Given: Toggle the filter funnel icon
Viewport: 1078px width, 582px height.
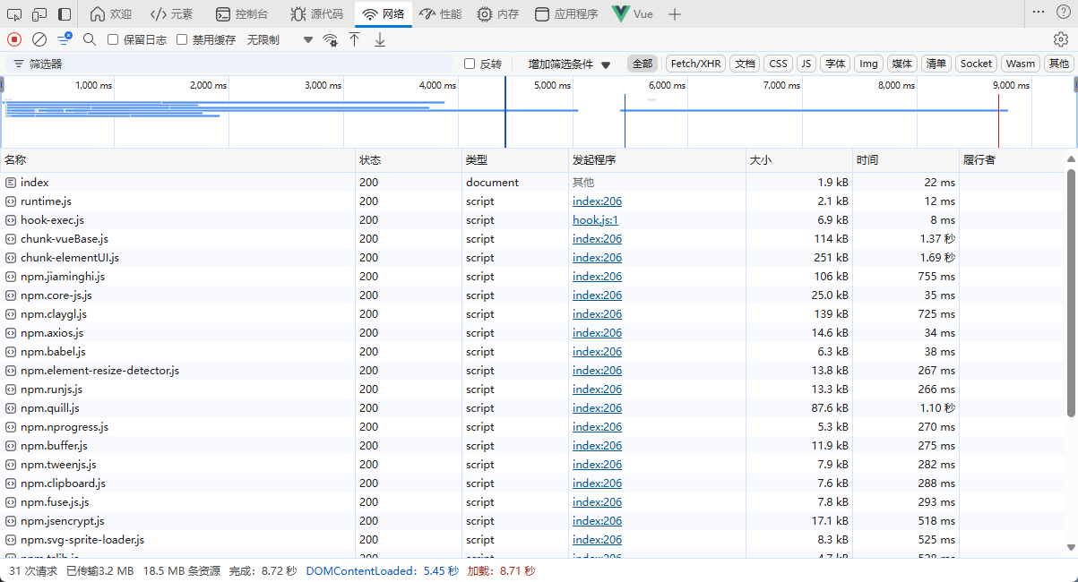Looking at the screenshot, I should click(x=65, y=39).
